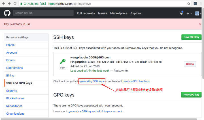Click the New SSH key button
The height and width of the screenshot is (120, 204).
click(x=191, y=37)
